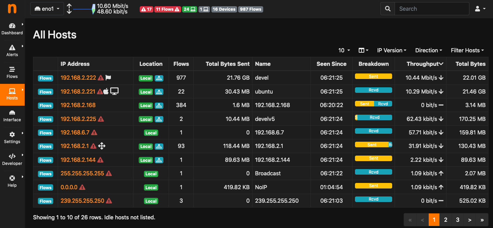Open the Direction filter dropdown
This screenshot has height=228, width=493.
429,51
